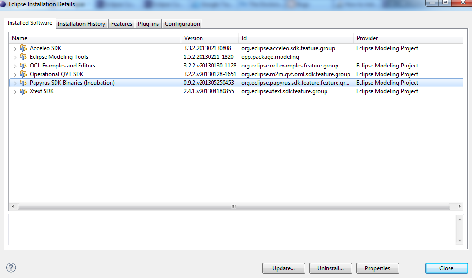The height and width of the screenshot is (278, 472).
Task: Click the right arrow of the horizontal scrollbar
Action: click(459, 206)
